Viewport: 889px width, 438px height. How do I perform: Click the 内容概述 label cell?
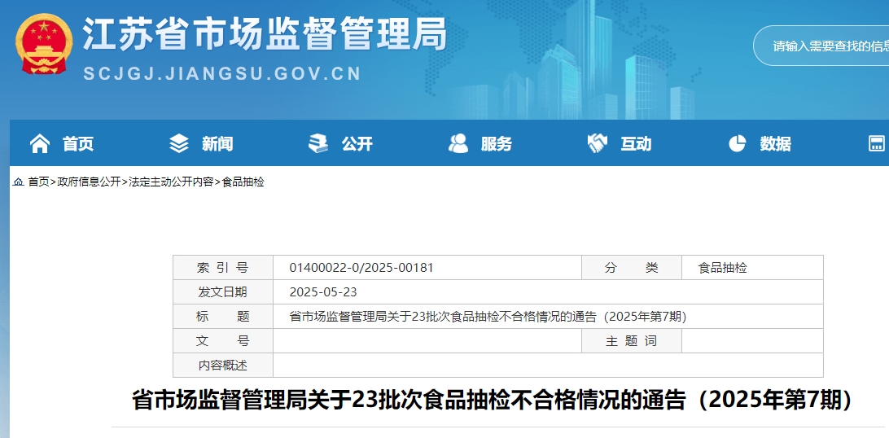(x=223, y=366)
